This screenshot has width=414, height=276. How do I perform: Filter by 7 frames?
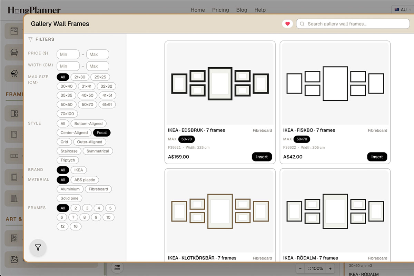[73, 217]
